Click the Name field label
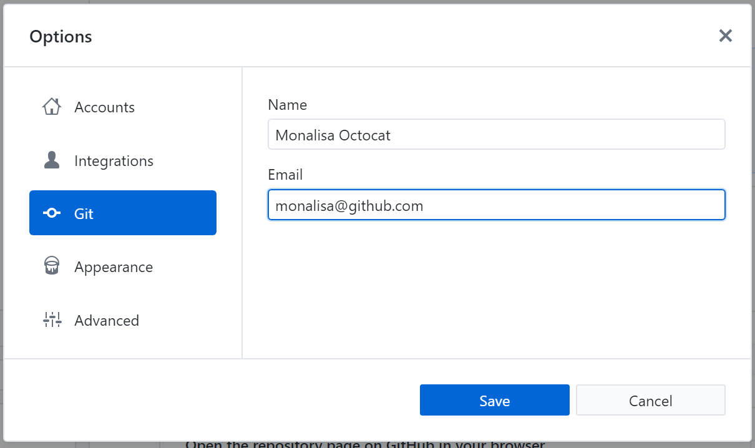 tap(288, 105)
